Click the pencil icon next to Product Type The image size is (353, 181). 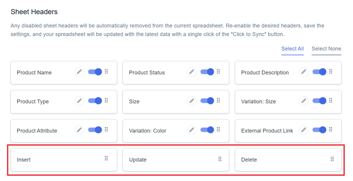(80, 101)
